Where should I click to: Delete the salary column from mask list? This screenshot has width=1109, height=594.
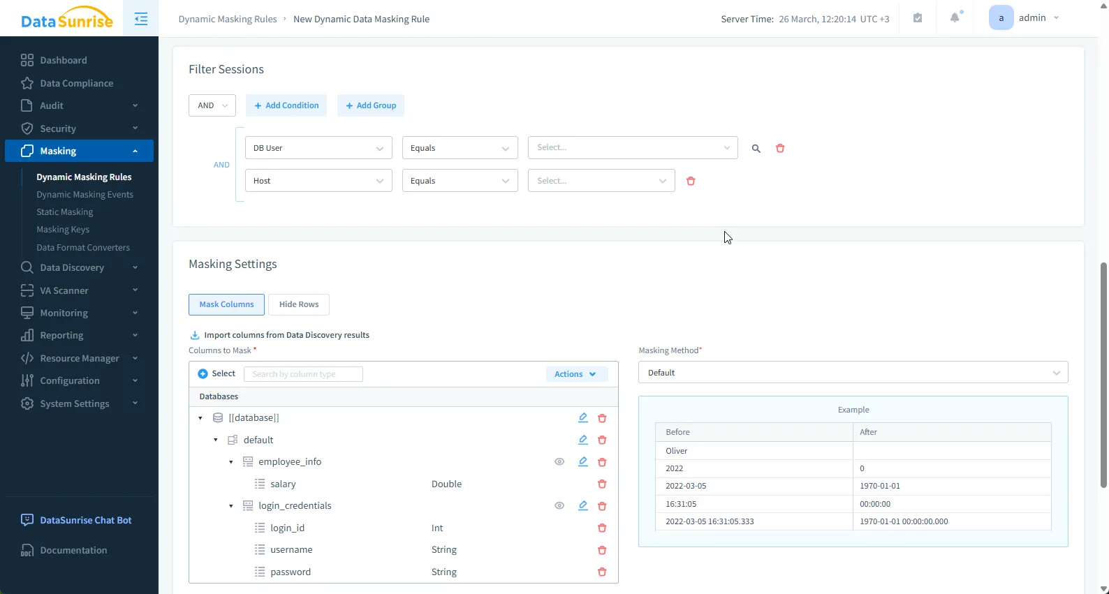pyautogui.click(x=602, y=484)
